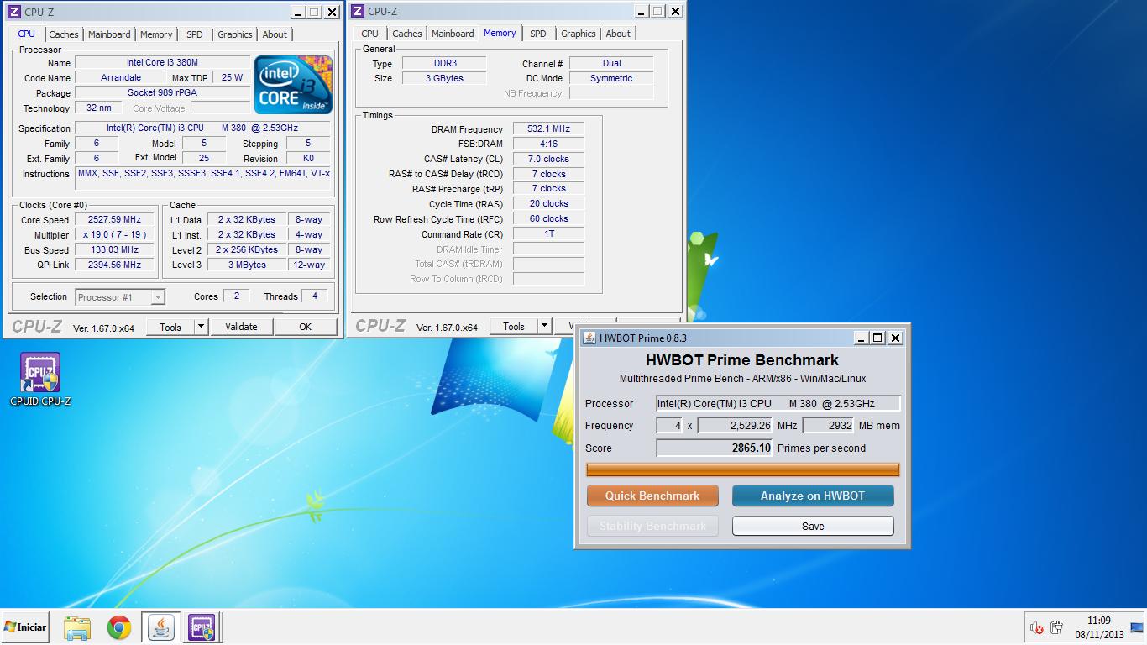Image resolution: width=1147 pixels, height=645 pixels.
Task: Click the orange benchmark progress bar
Action: pos(742,469)
